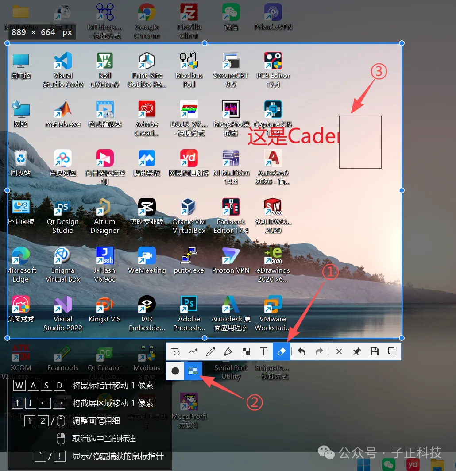This screenshot has width=456, height=471.
Task: Switch eraser to solid dot mode
Action: click(x=175, y=371)
